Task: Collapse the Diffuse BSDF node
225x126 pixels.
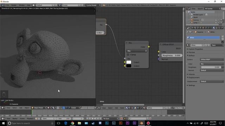Action: 160,44
